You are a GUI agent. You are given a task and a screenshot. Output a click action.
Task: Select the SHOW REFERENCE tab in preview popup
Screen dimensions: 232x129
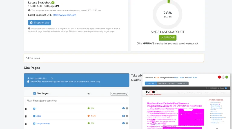[x=166, y=83]
